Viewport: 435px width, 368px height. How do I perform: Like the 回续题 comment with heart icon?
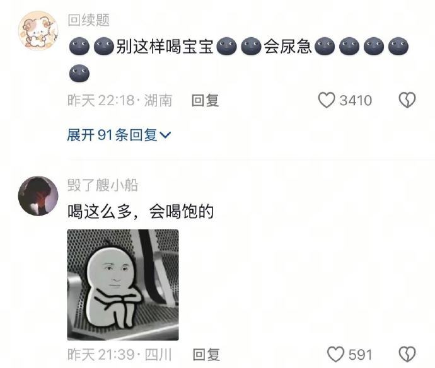click(x=327, y=100)
